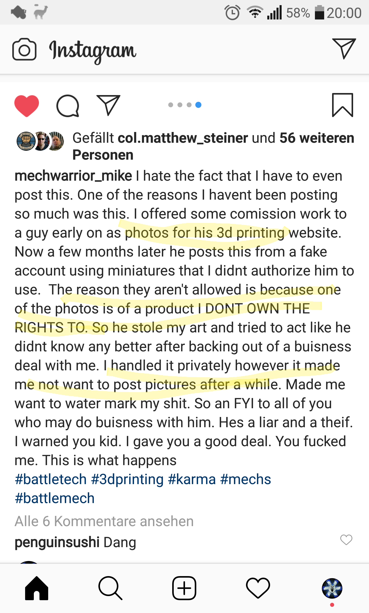Open the Instagram camera icon

tap(24, 49)
